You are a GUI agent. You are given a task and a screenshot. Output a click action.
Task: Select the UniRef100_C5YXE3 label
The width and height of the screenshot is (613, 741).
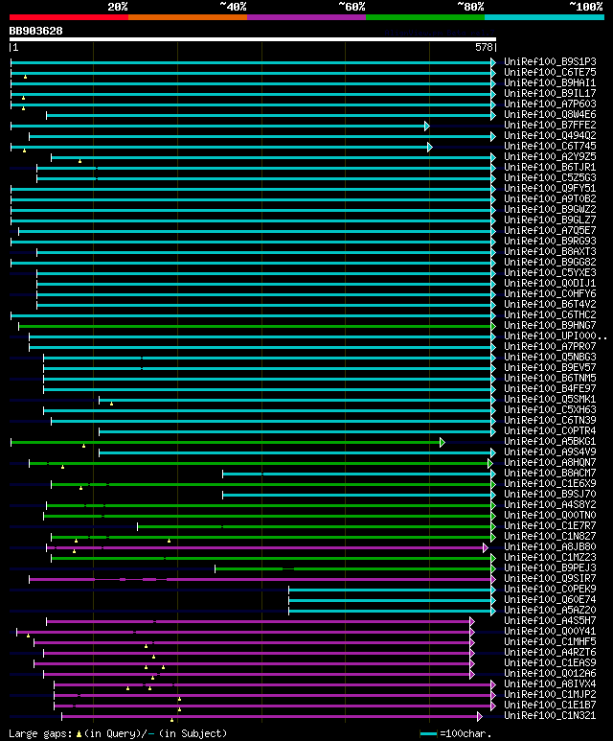tap(550, 272)
